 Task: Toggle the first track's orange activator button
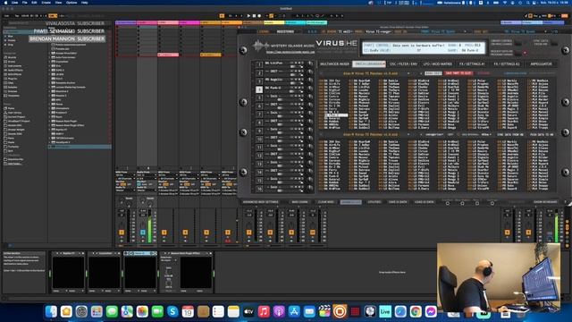pyautogui.click(x=122, y=233)
